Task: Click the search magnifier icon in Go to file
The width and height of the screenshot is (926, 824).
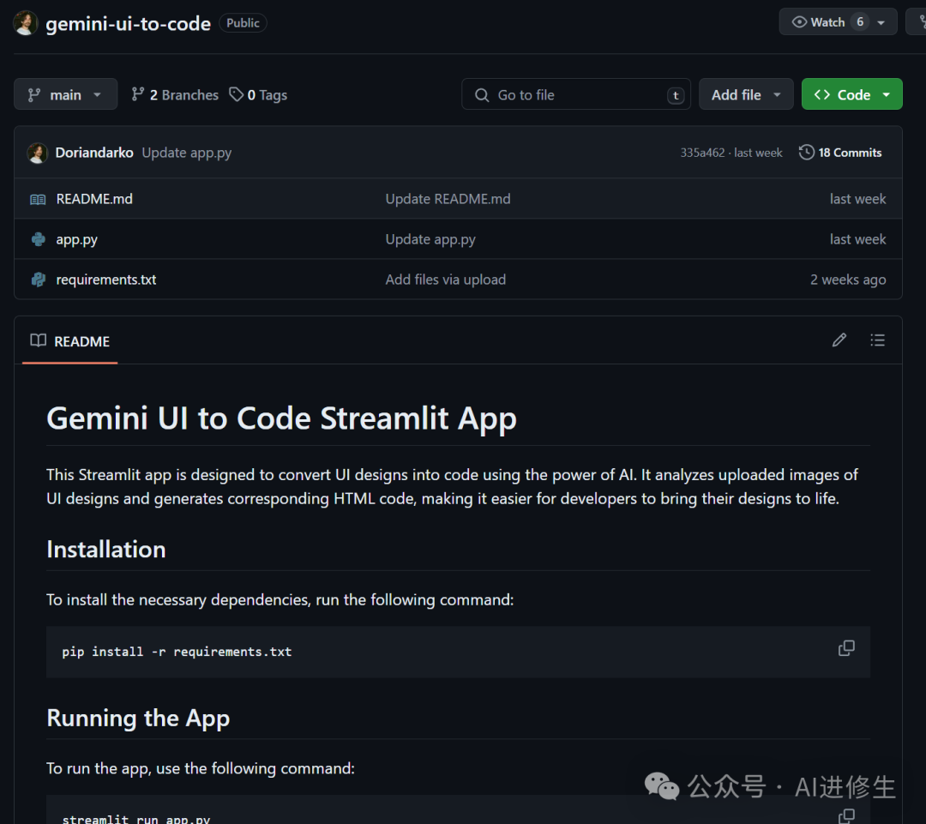Action: (x=482, y=95)
